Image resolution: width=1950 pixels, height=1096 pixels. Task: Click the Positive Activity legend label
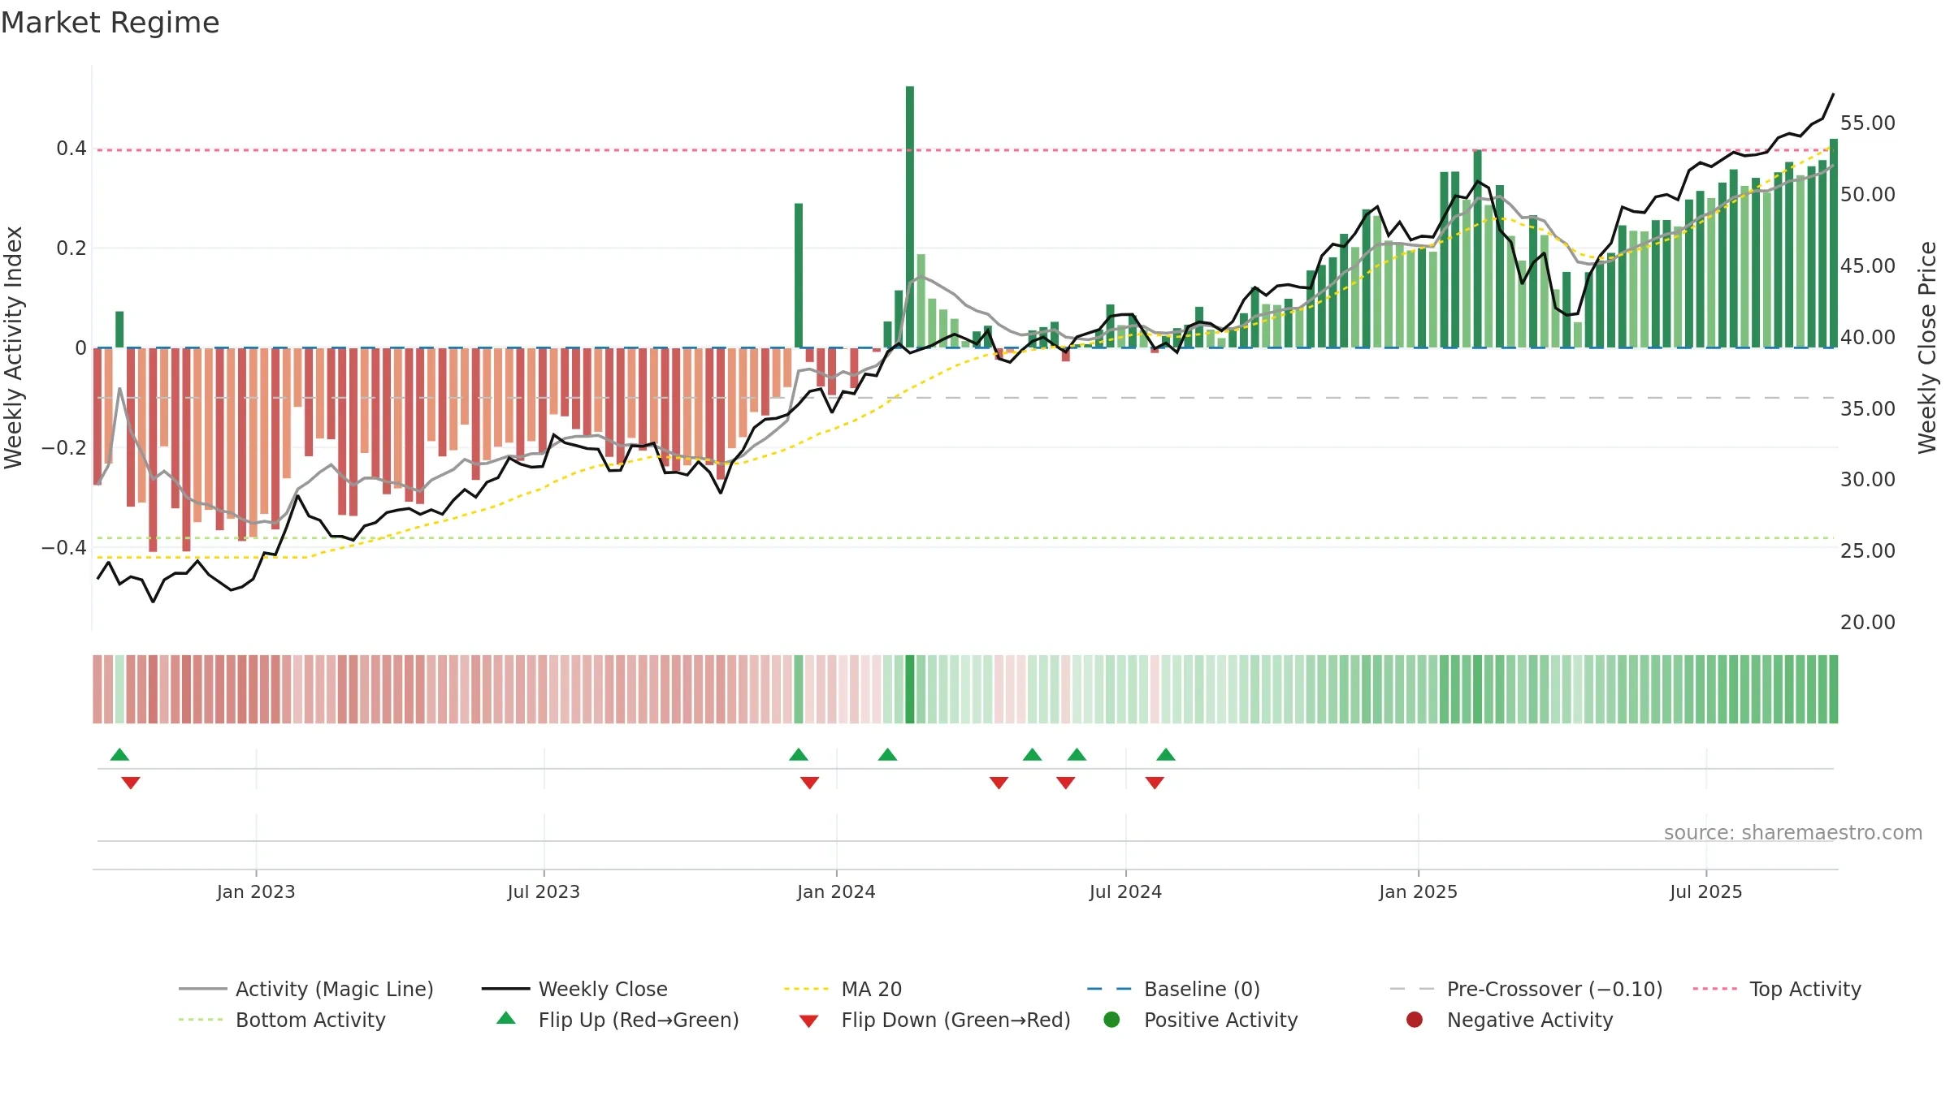(1221, 1020)
